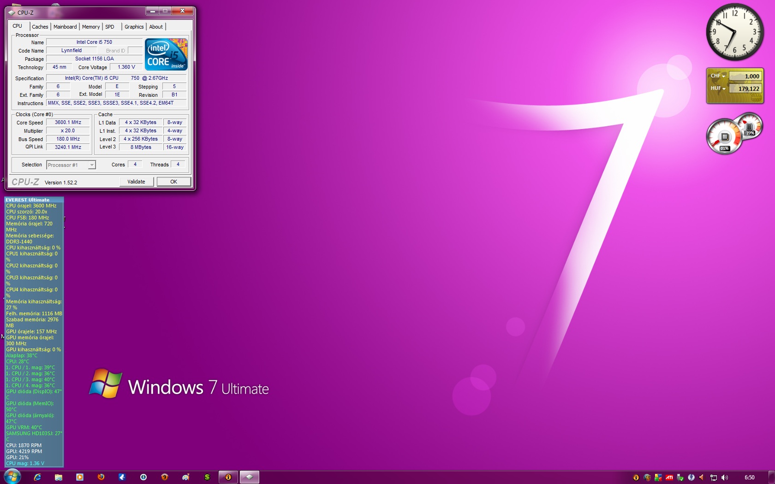Click the Package value Socket 1156 LGA
Image resolution: width=775 pixels, height=484 pixels.
click(x=94, y=59)
